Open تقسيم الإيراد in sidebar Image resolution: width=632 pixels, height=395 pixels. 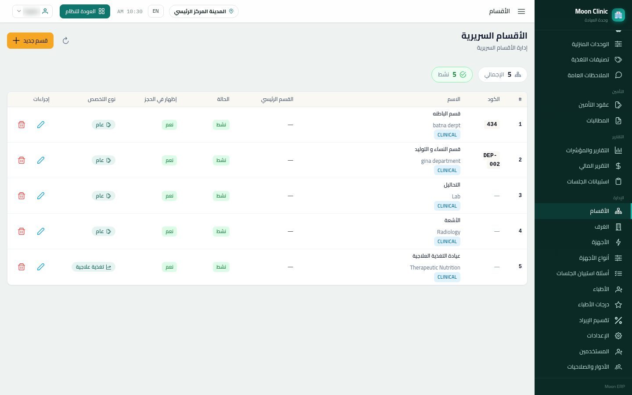coord(583,320)
